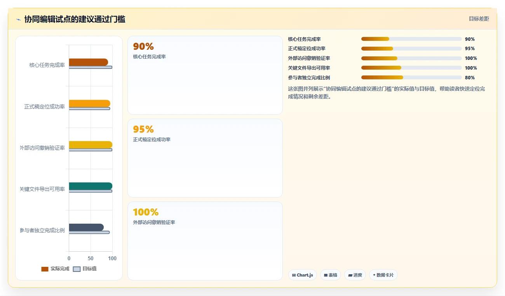Click the 核心任务完成率 progress bar
Image resolution: width=505 pixels, height=296 pixels.
[411, 39]
